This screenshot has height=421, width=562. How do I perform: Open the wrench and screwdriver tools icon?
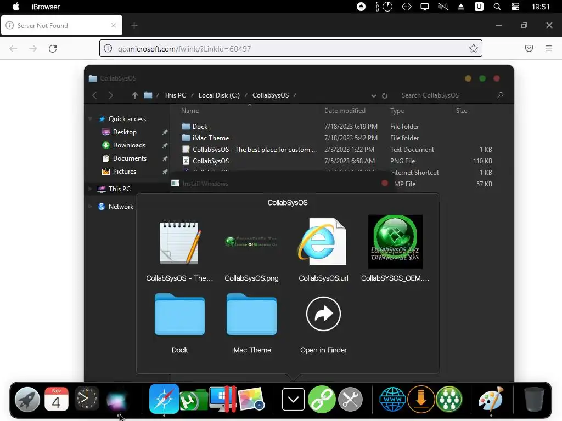coord(351,400)
